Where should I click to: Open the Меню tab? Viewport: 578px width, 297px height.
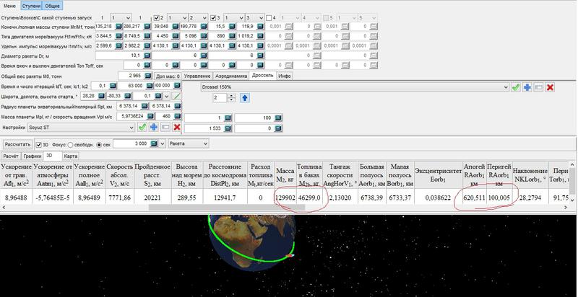pyautogui.click(x=9, y=6)
